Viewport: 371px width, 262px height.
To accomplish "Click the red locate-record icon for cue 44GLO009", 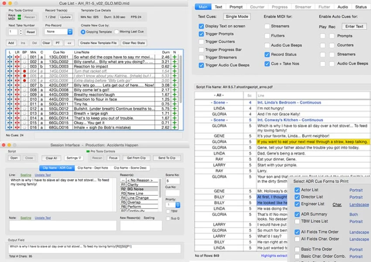I will [x=17, y=95].
